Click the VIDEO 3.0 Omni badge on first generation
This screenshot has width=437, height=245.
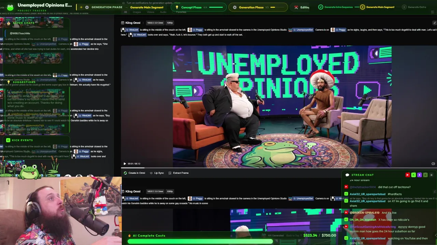tap(155, 23)
